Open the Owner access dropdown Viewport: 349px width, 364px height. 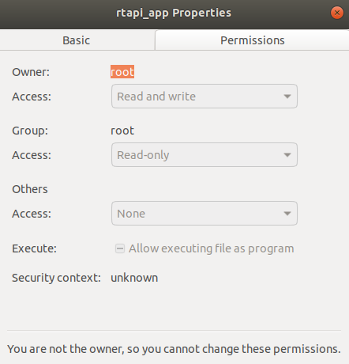[205, 97]
